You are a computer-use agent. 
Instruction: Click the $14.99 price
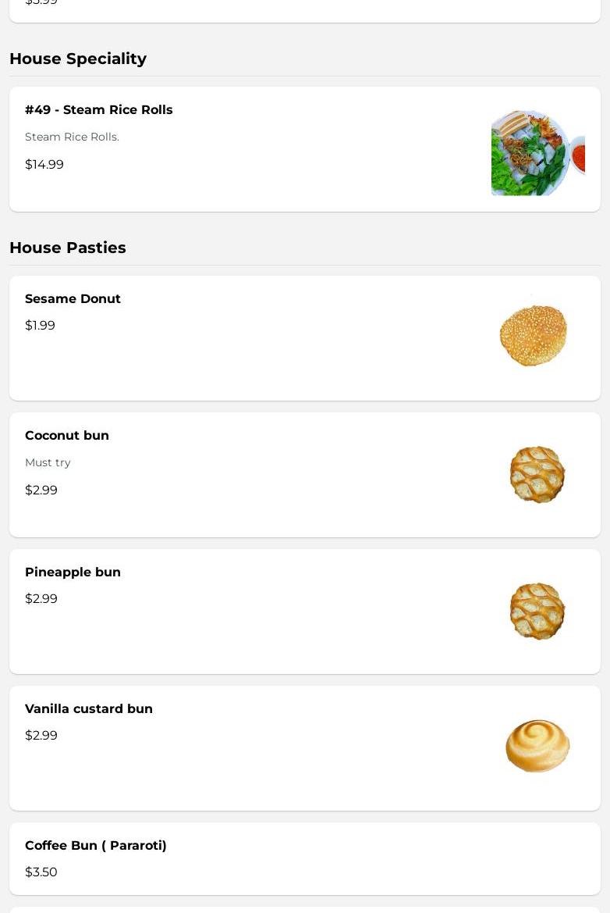pyautogui.click(x=44, y=164)
